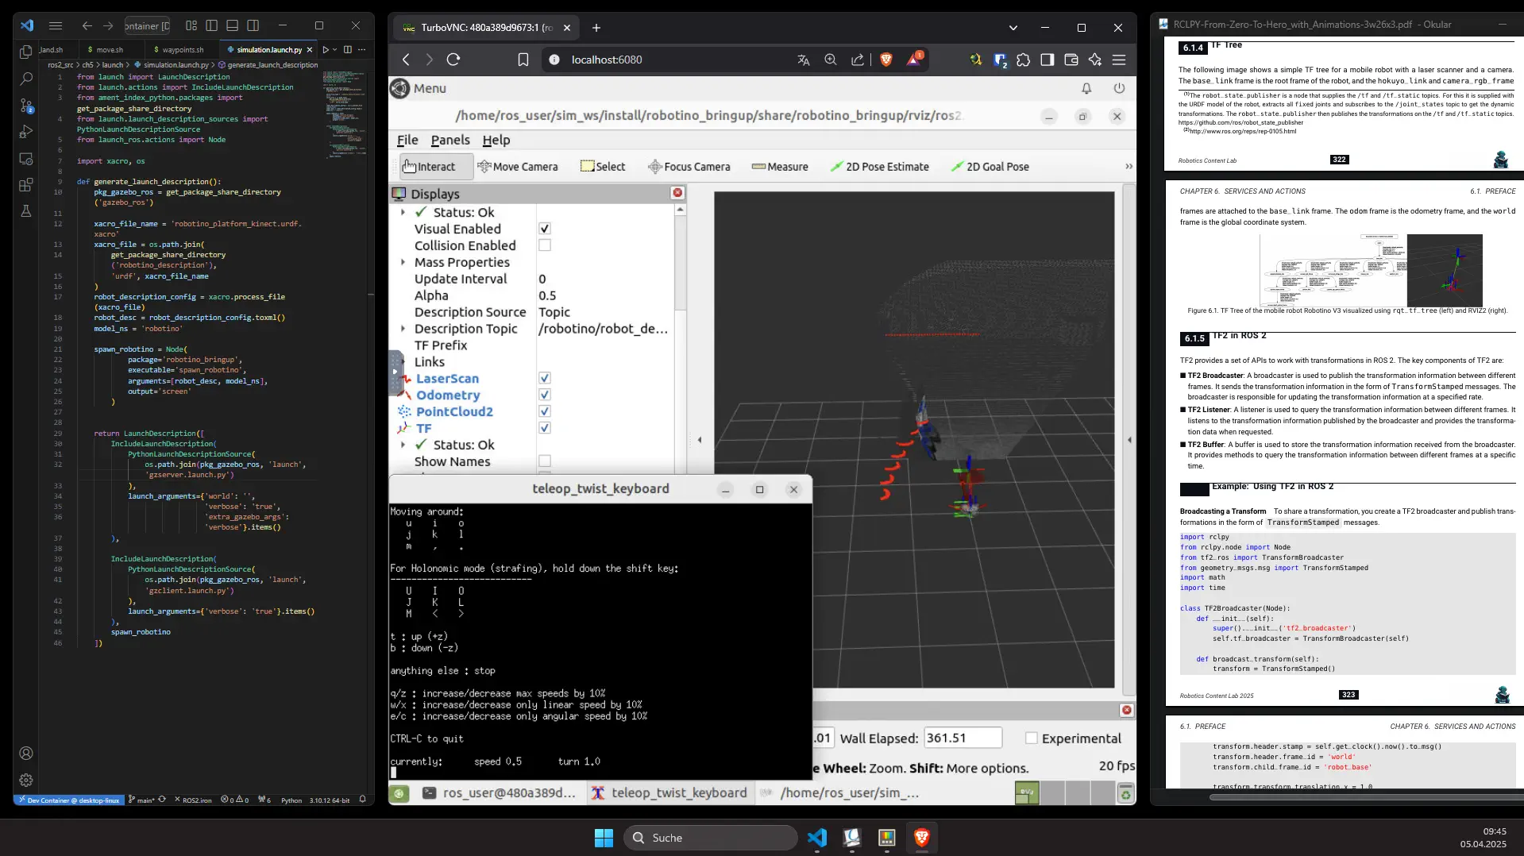The image size is (1524, 856).
Task: Reload the localhost browser page
Action: (453, 60)
